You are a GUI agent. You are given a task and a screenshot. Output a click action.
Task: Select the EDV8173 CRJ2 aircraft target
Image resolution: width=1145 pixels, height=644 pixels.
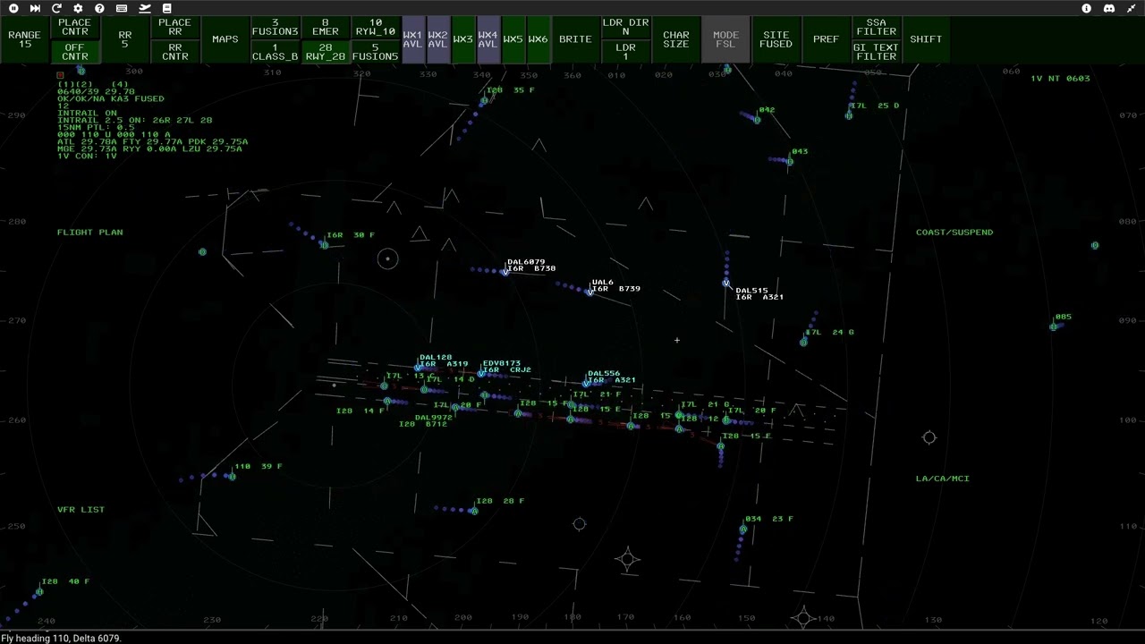click(x=481, y=373)
